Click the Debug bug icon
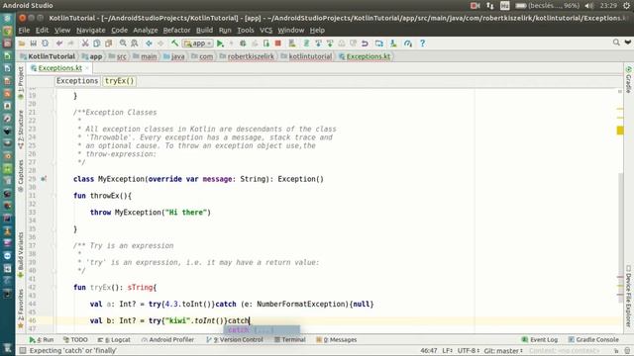The image size is (634, 356). coord(243,44)
